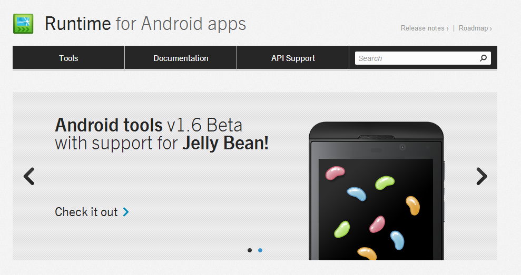Image resolution: width=521 pixels, height=275 pixels.
Task: Click the speaker grille on the phone
Action: 376,137
